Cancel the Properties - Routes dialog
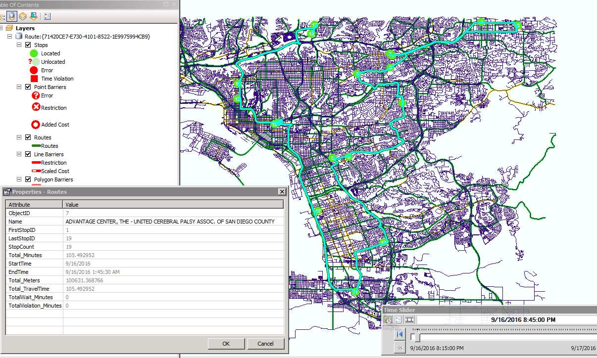Viewport: 597px width, 358px height. 266,343
